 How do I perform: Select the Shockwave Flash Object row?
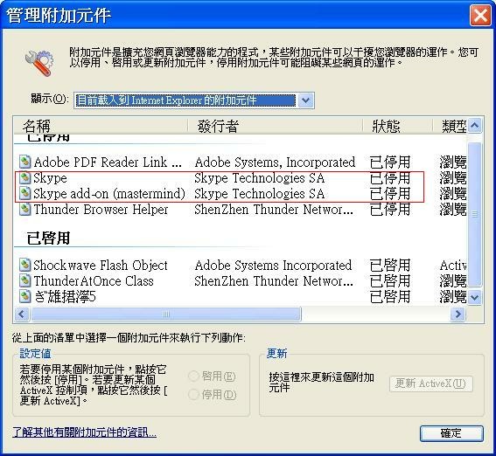click(x=241, y=265)
